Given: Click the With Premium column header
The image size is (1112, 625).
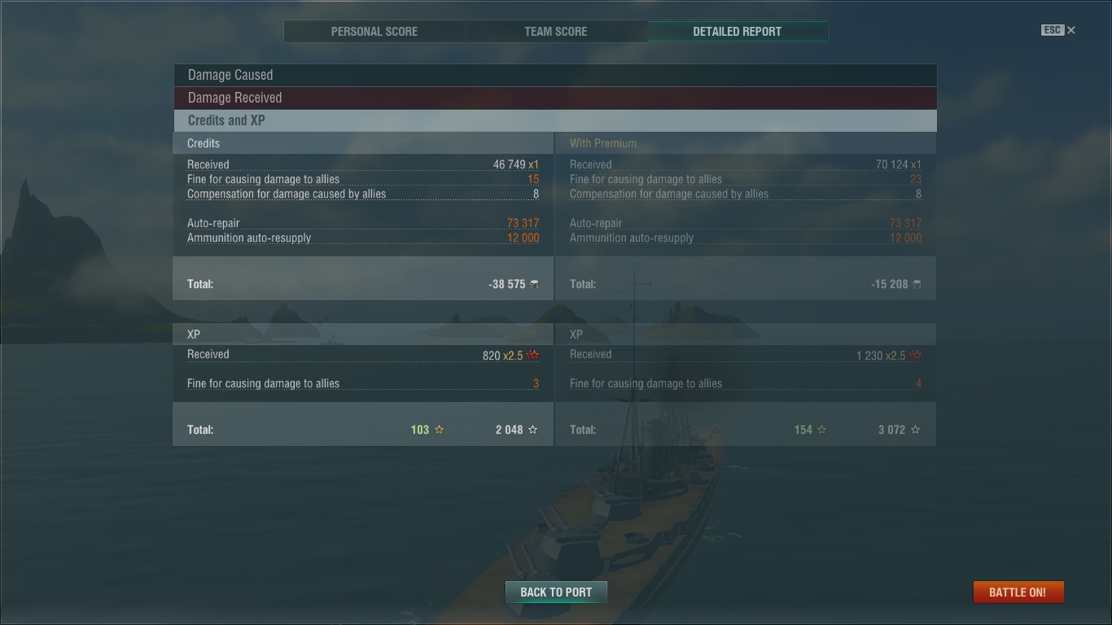Looking at the screenshot, I should 603,143.
